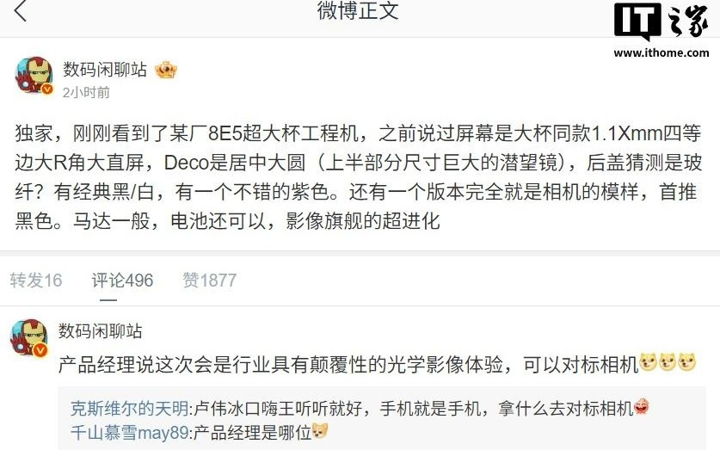720x450 pixels.
Task: Open the post author's Iron Man avatar
Action: tap(34, 76)
